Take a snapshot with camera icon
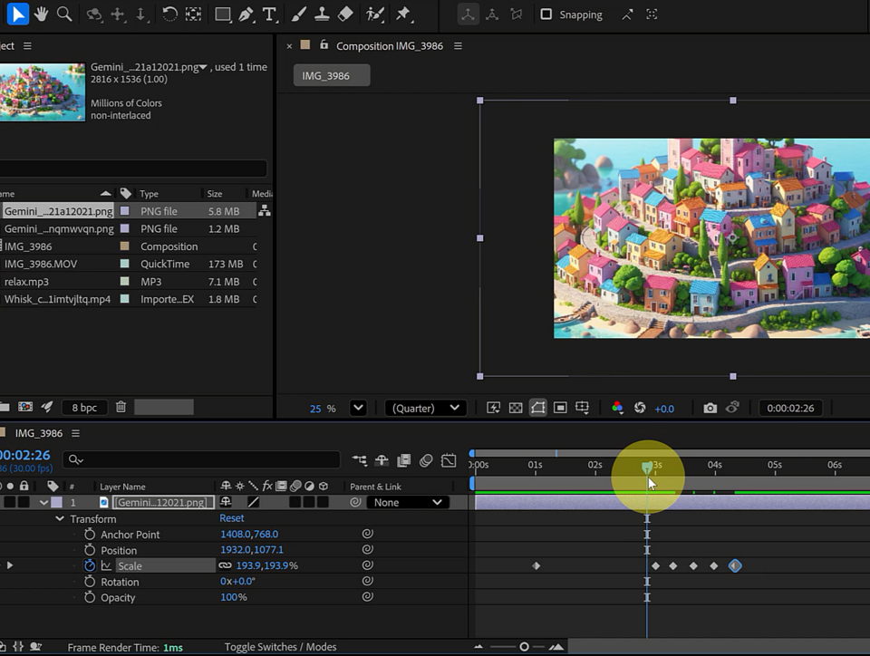The width and height of the screenshot is (870, 656). tap(710, 409)
